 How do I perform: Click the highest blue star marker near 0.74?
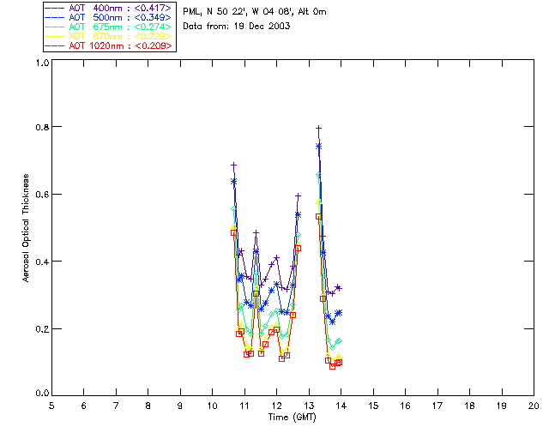click(x=318, y=147)
